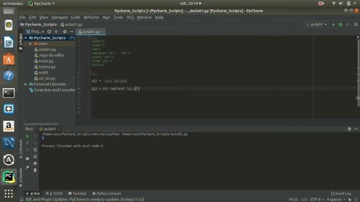
Task: Switch to aula01.py editor tab
Action: [x=91, y=32]
